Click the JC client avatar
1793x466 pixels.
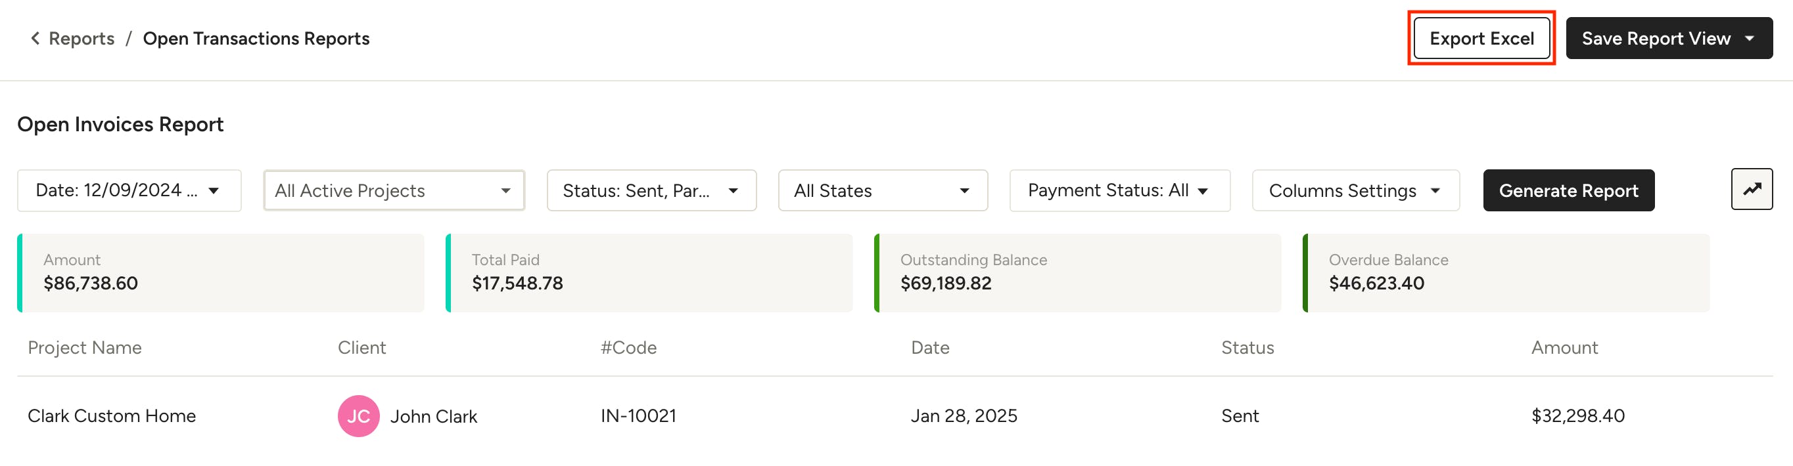tap(358, 416)
